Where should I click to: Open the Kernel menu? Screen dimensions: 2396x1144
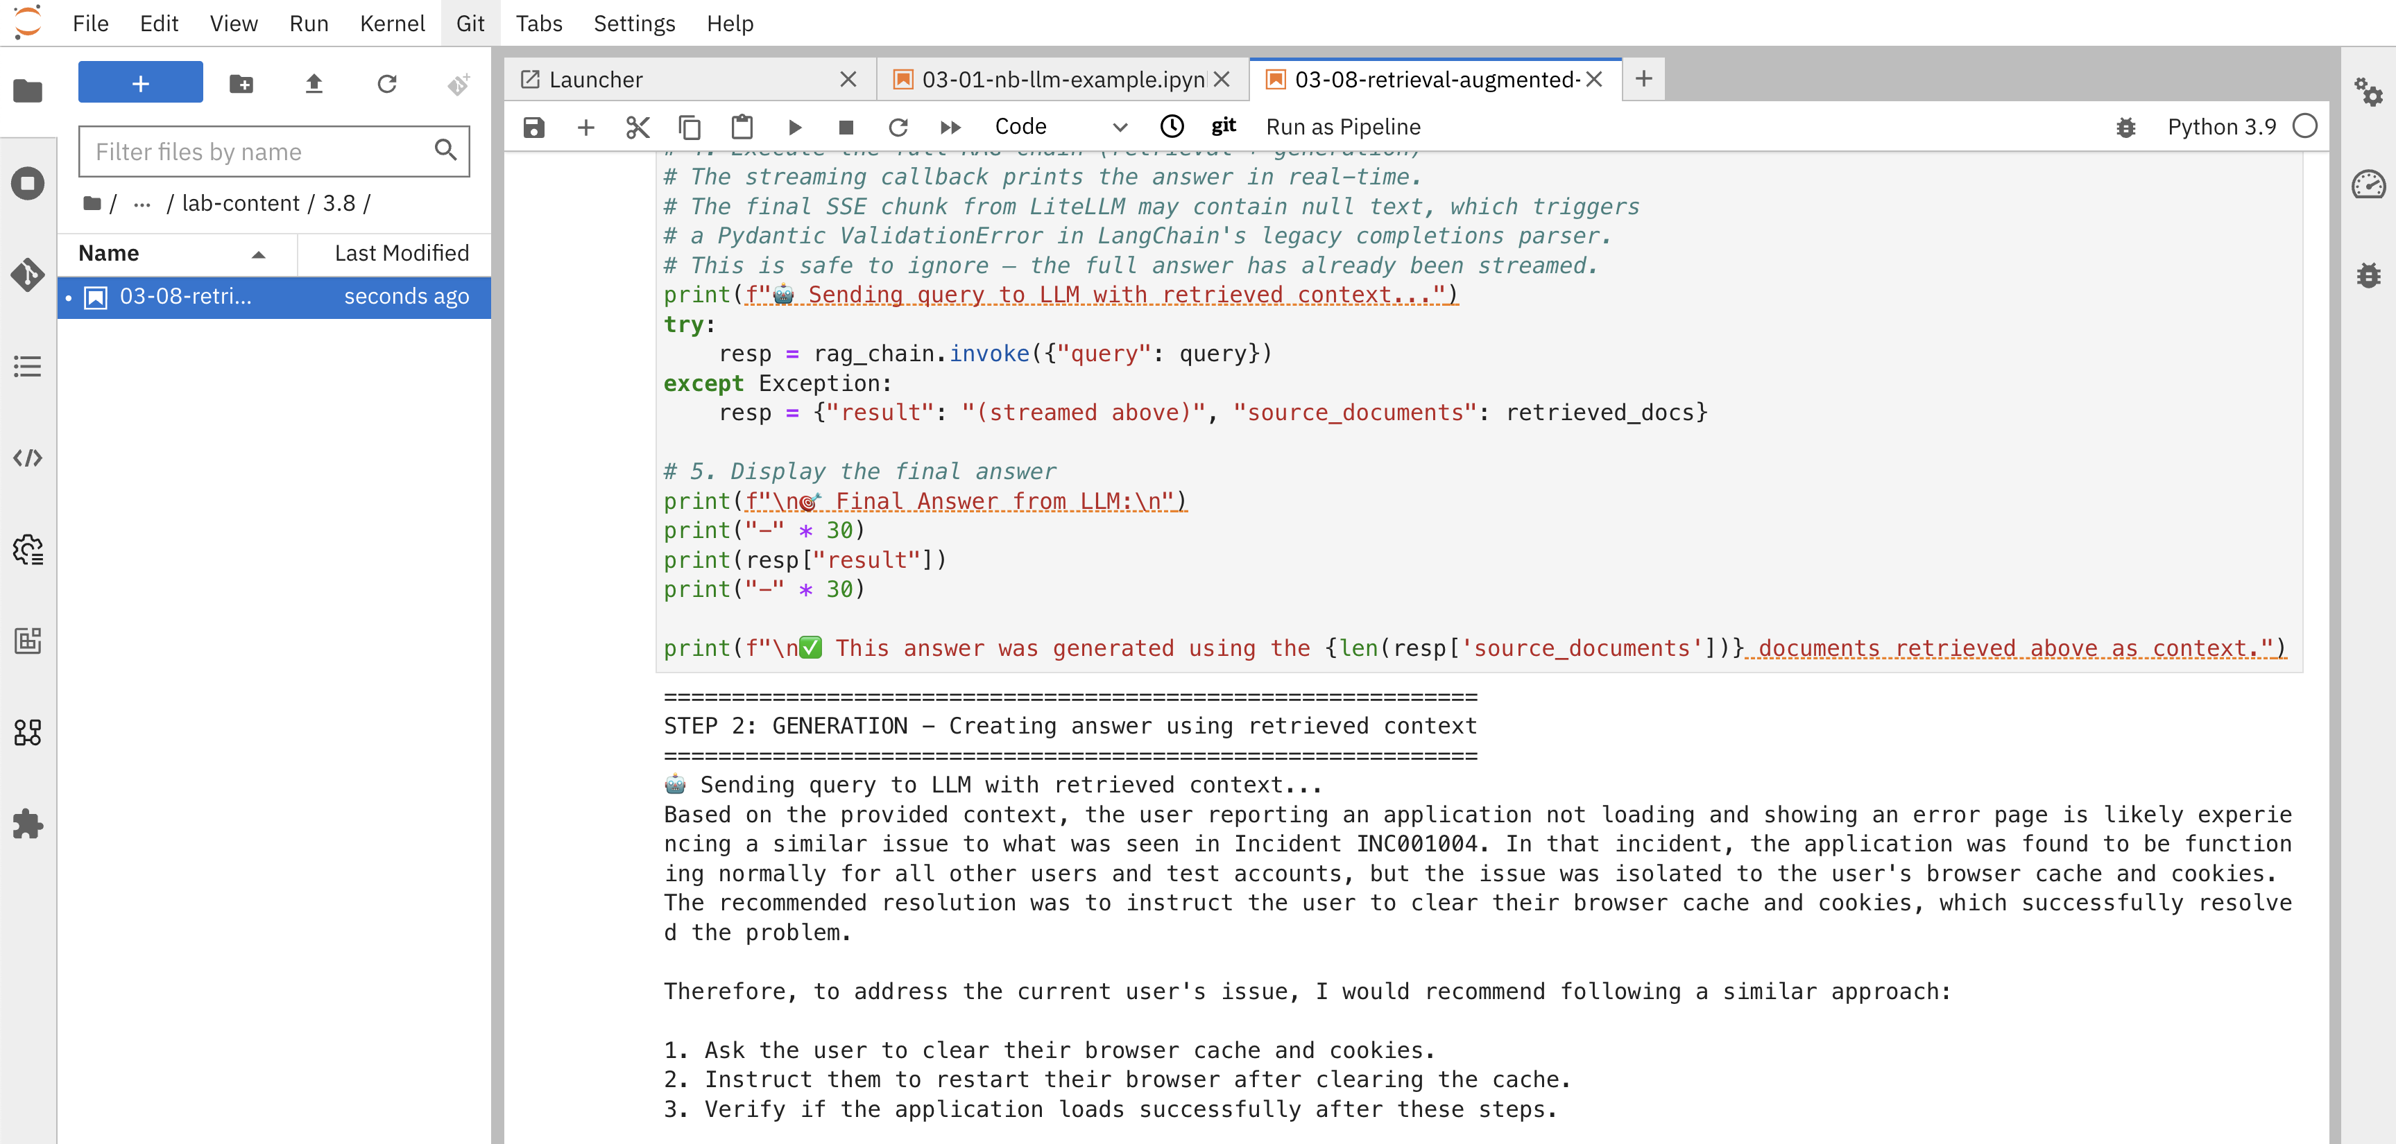(x=393, y=24)
